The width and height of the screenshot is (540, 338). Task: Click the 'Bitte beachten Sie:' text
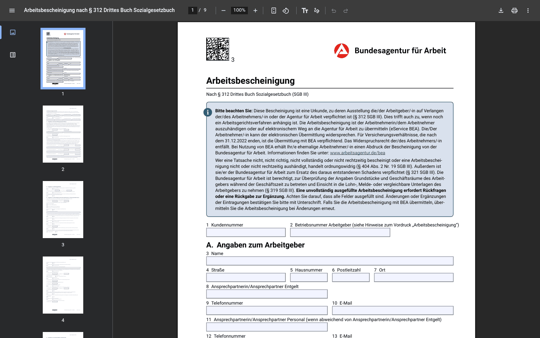click(234, 111)
